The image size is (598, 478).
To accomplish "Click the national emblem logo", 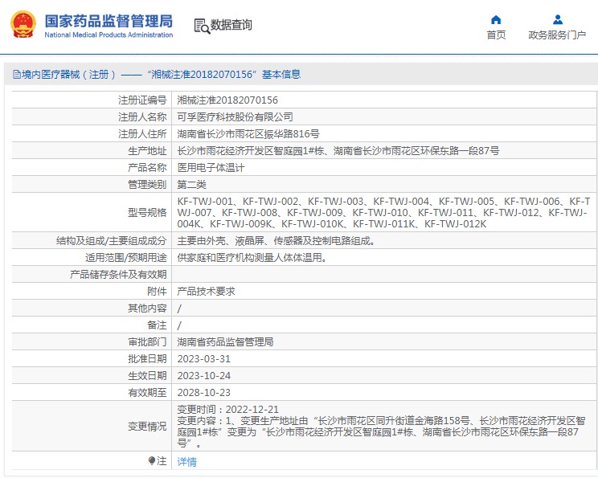I will click(23, 25).
